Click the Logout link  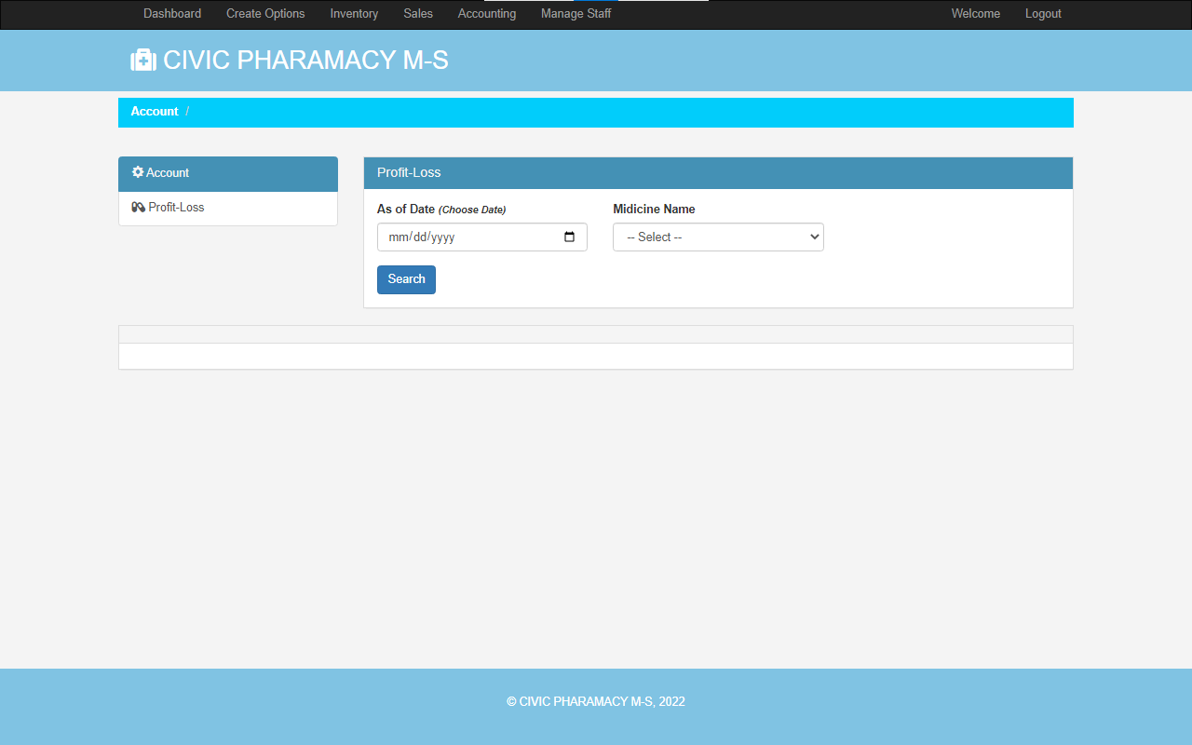[x=1042, y=13]
